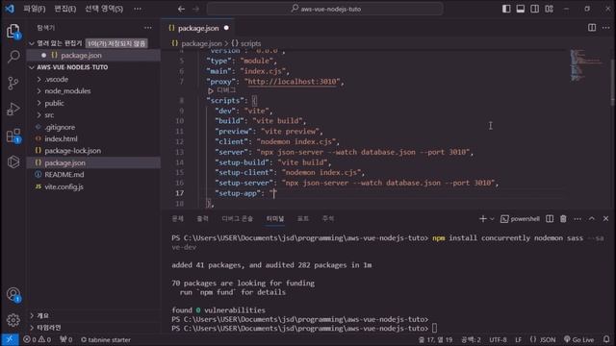
Task: Open the overflow menu ellipsis in menu bar
Action: [138, 9]
